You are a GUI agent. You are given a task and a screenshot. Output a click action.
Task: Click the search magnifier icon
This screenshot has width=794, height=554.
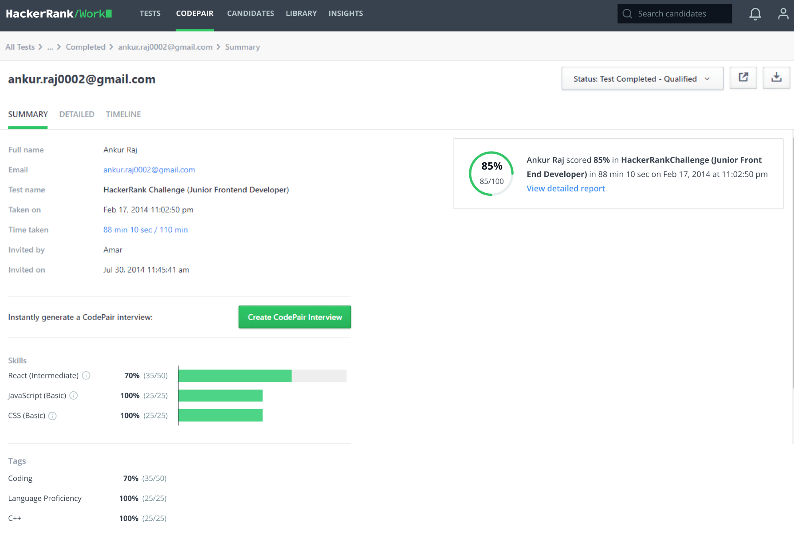pyautogui.click(x=627, y=14)
